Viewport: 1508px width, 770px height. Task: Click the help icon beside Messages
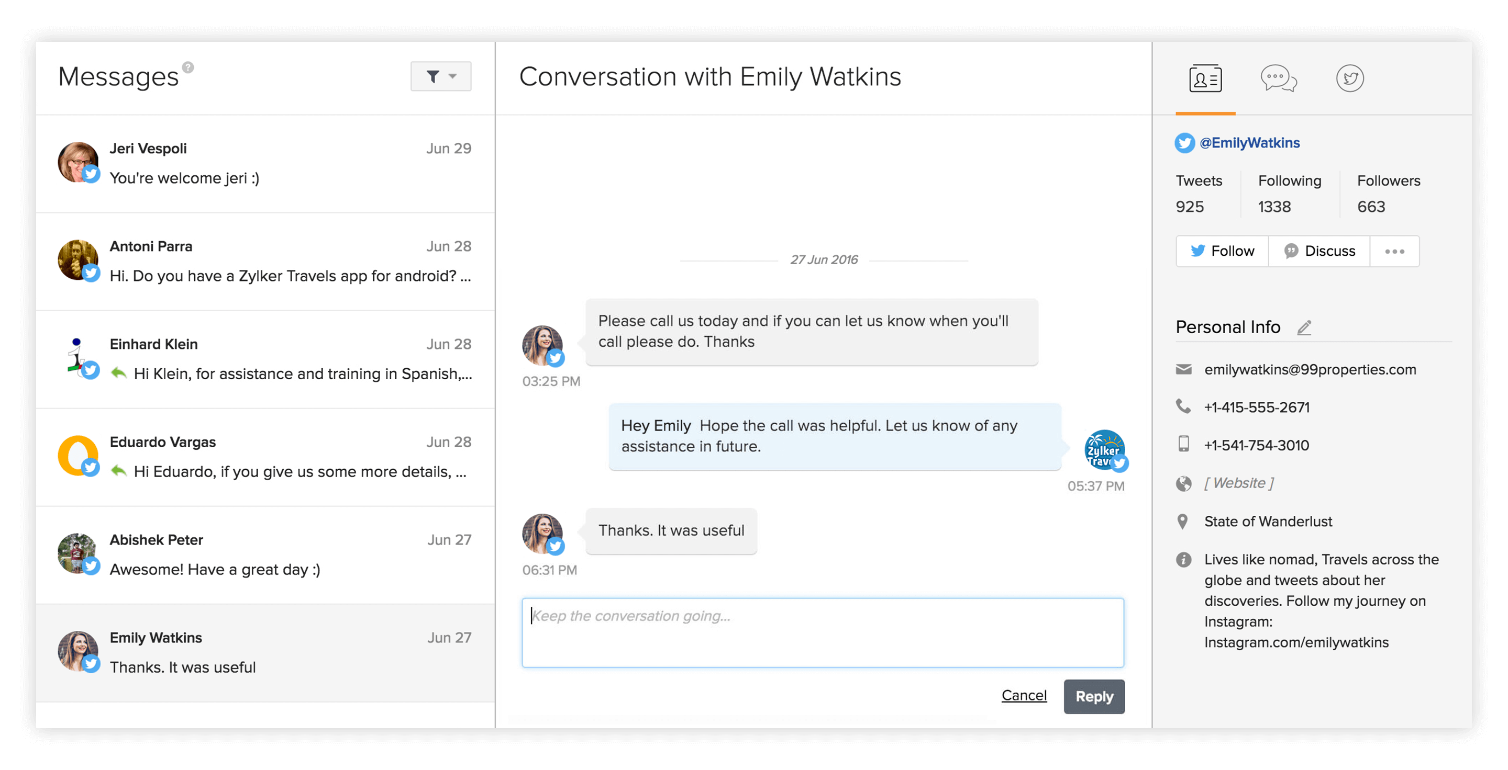[x=188, y=67]
